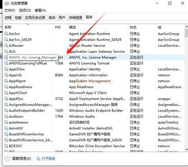Viewport: 188px width, 167px height.
Task: Collapse to fewer details with round arrow
Action: [x=7, y=158]
